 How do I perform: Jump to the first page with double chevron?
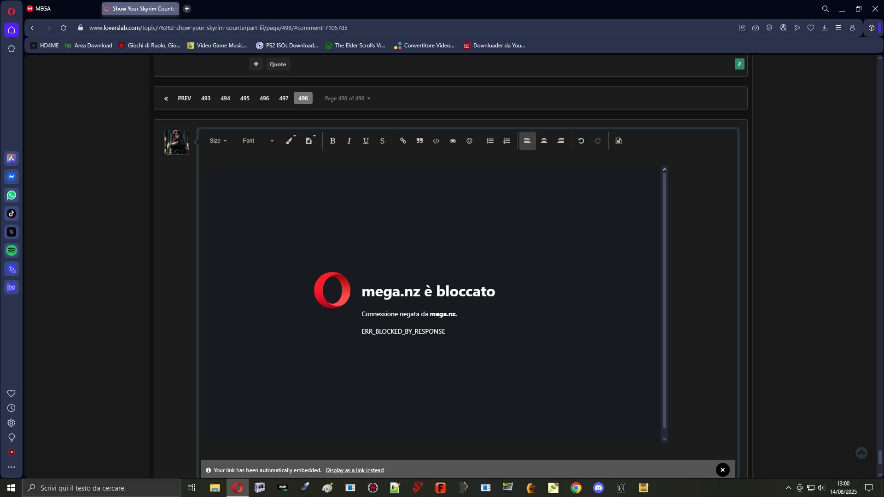(166, 98)
